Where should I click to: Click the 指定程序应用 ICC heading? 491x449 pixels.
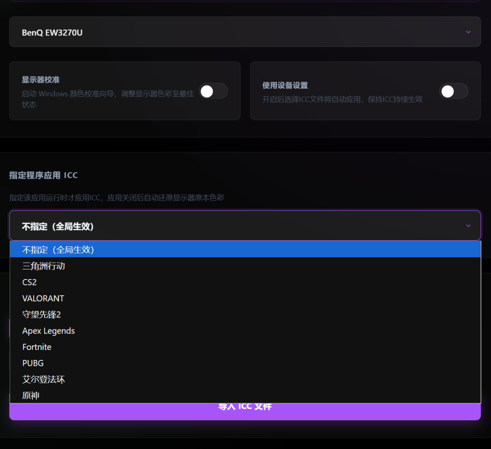click(x=43, y=175)
